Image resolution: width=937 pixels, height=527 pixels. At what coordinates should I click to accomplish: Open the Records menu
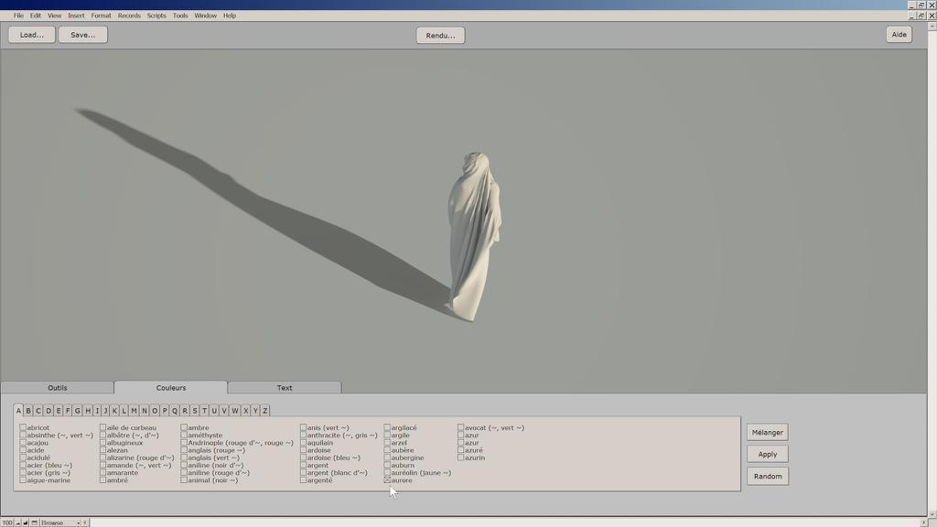(129, 16)
